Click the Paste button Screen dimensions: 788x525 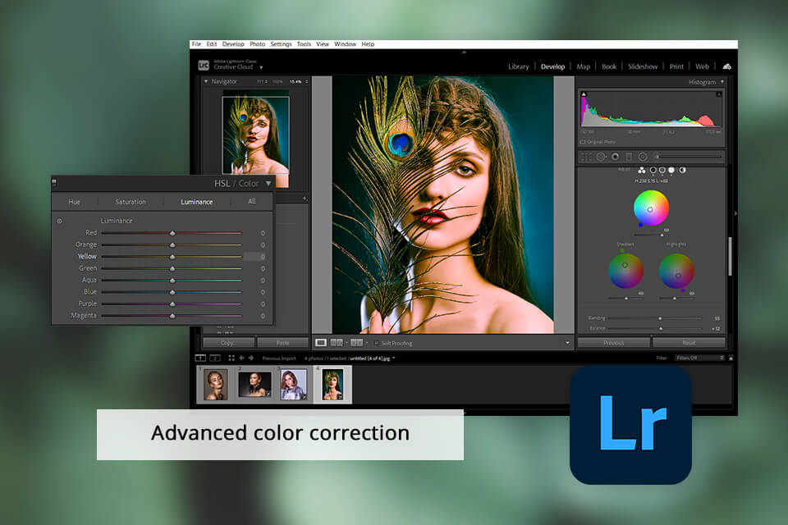click(x=283, y=343)
